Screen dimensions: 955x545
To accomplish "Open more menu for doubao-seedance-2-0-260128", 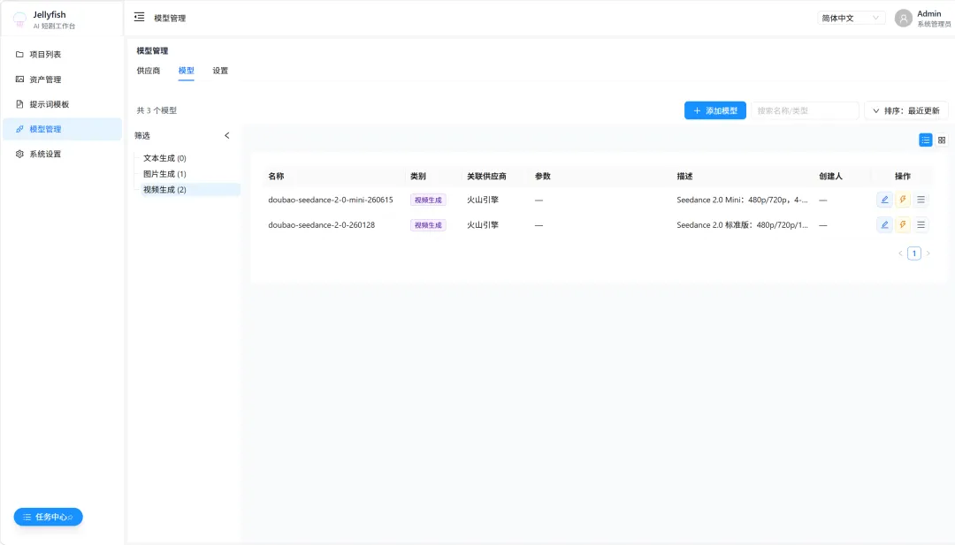I will 921,225.
